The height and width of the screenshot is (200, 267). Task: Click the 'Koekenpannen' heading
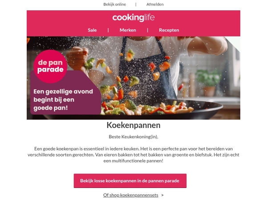pos(133,125)
